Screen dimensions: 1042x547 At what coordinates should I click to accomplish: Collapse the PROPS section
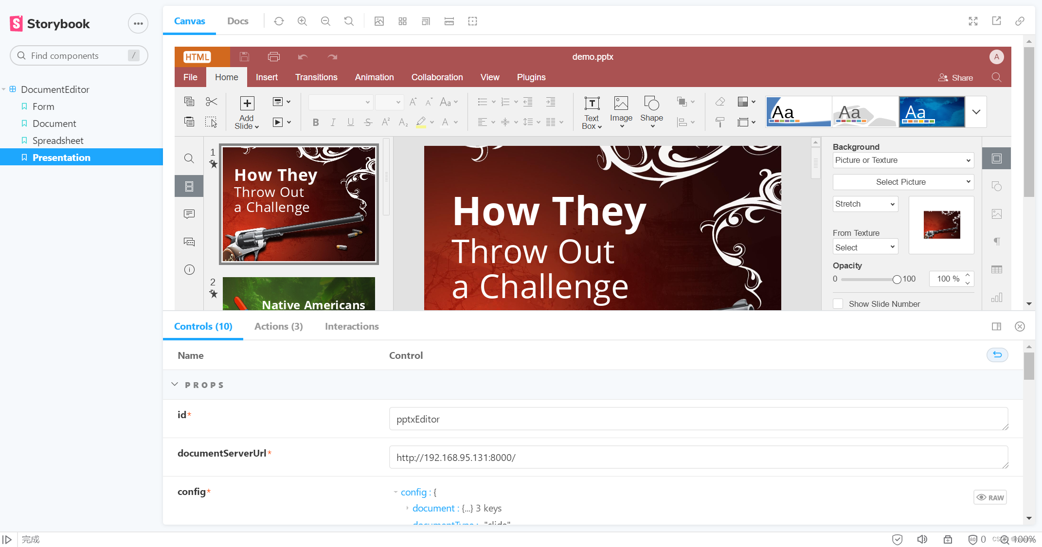175,385
